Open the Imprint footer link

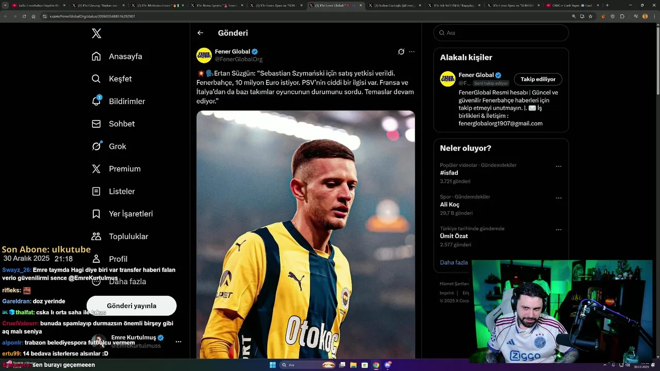pyautogui.click(x=447, y=293)
